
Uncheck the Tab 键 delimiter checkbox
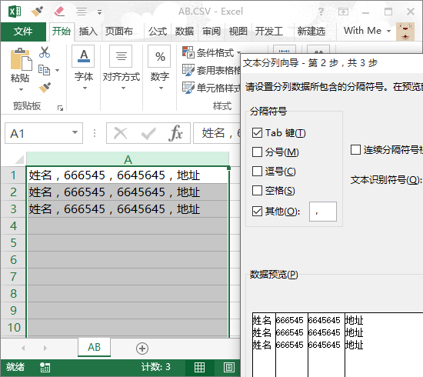point(257,133)
